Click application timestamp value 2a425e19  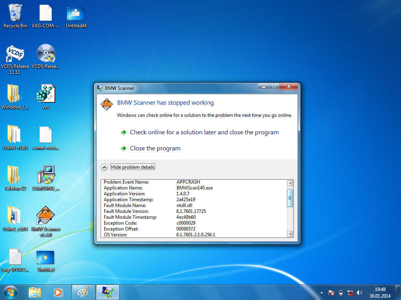pyautogui.click(x=186, y=200)
